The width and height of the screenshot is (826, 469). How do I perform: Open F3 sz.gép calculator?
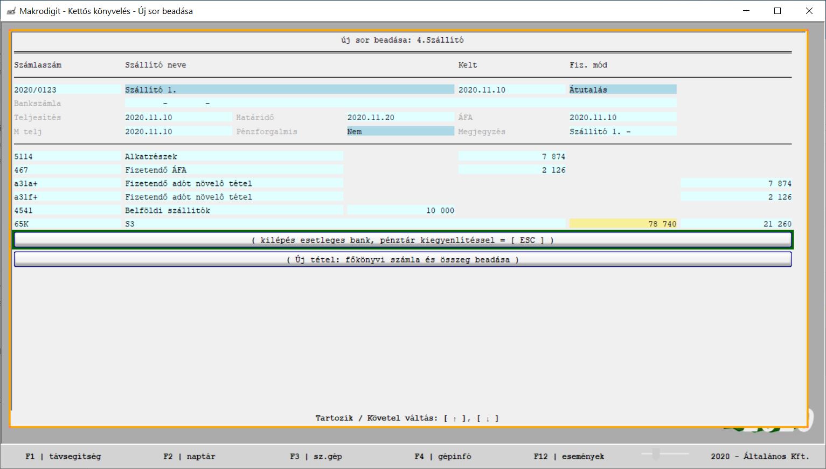tap(316, 456)
